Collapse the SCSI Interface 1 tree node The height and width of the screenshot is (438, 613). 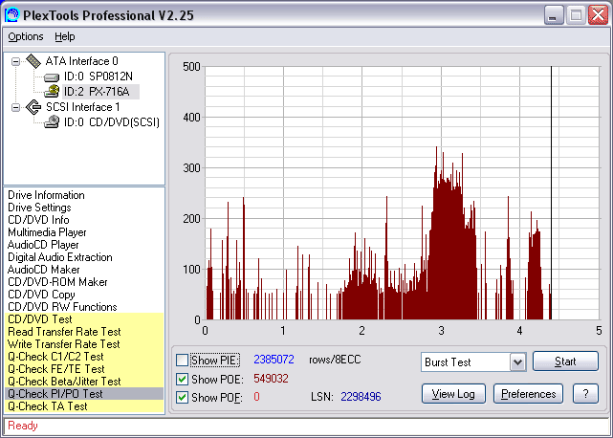coord(15,107)
